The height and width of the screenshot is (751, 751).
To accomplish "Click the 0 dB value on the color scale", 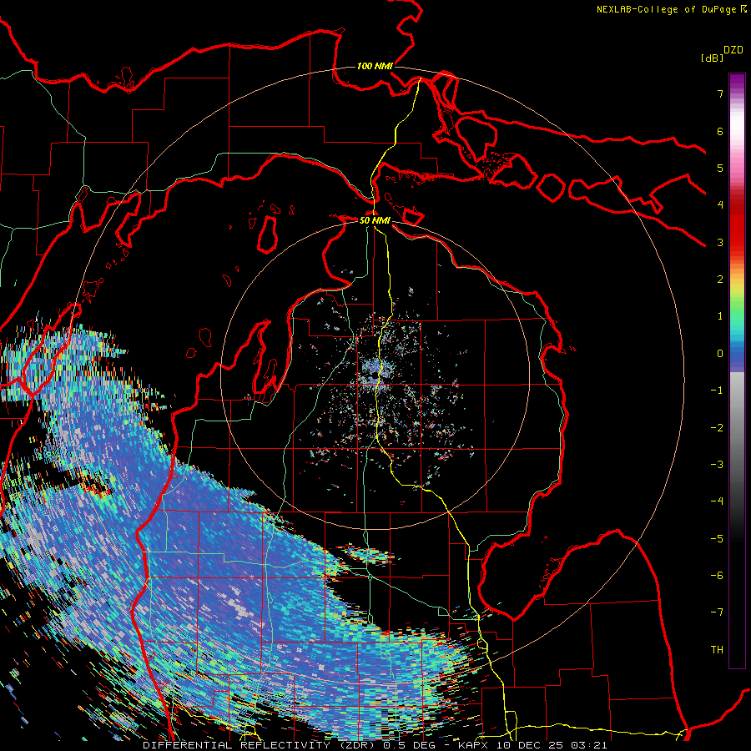I will pos(720,354).
